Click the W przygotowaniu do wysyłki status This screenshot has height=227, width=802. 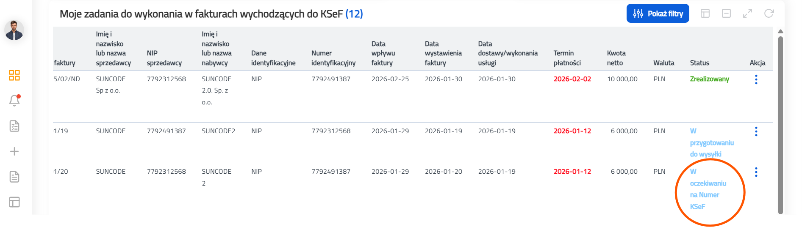point(711,143)
